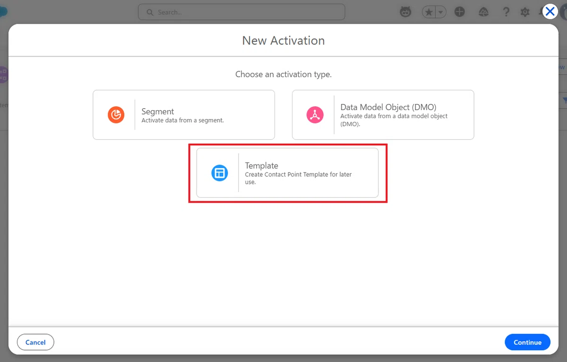Choose the Data Model Object (DMO) card

tap(383, 115)
